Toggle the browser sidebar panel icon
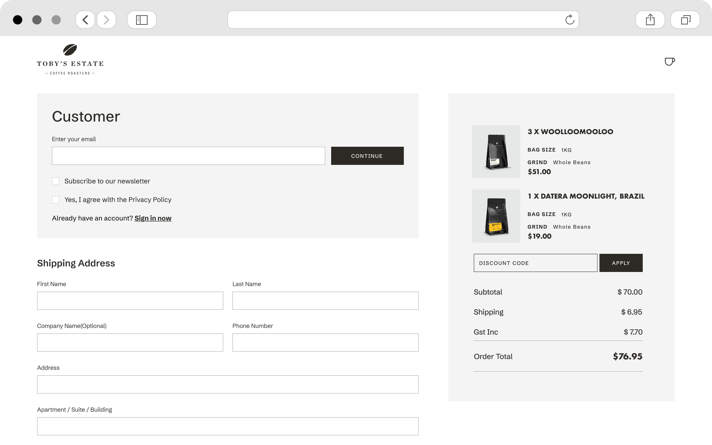 point(142,20)
